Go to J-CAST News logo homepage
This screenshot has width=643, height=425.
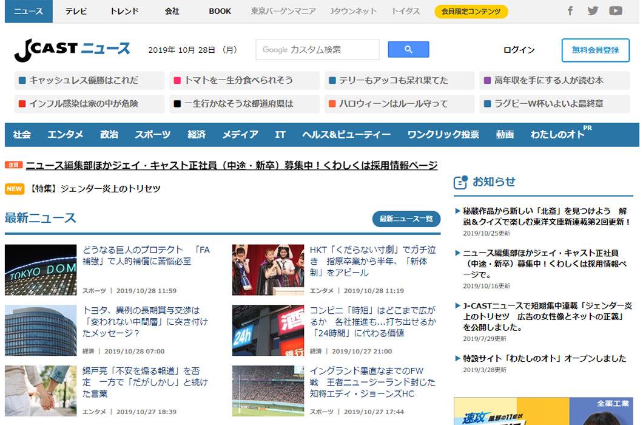click(72, 50)
